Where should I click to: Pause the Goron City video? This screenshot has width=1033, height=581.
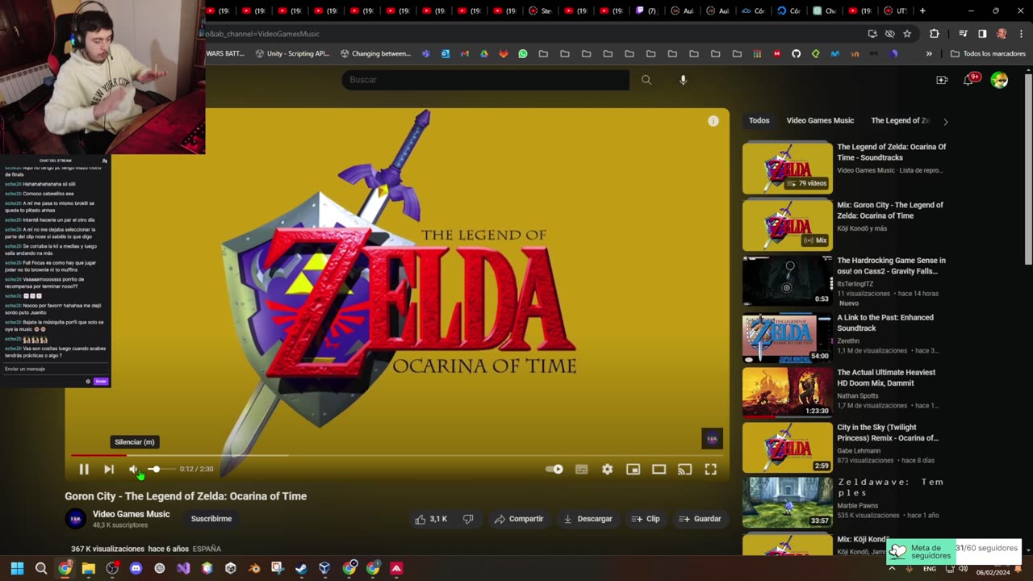(x=84, y=469)
